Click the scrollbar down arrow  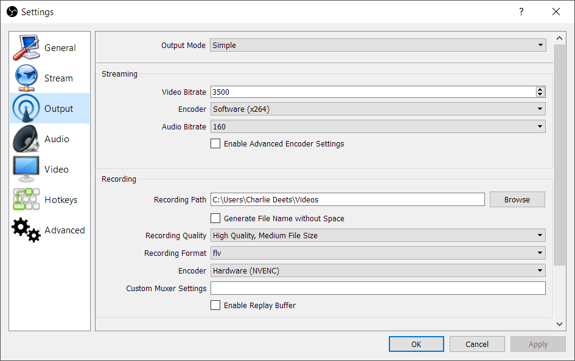point(559,324)
